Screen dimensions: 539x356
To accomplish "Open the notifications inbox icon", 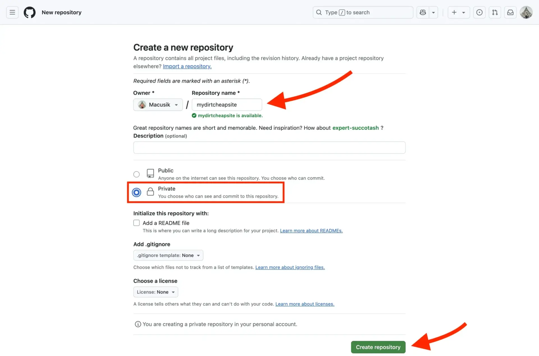I will point(510,12).
